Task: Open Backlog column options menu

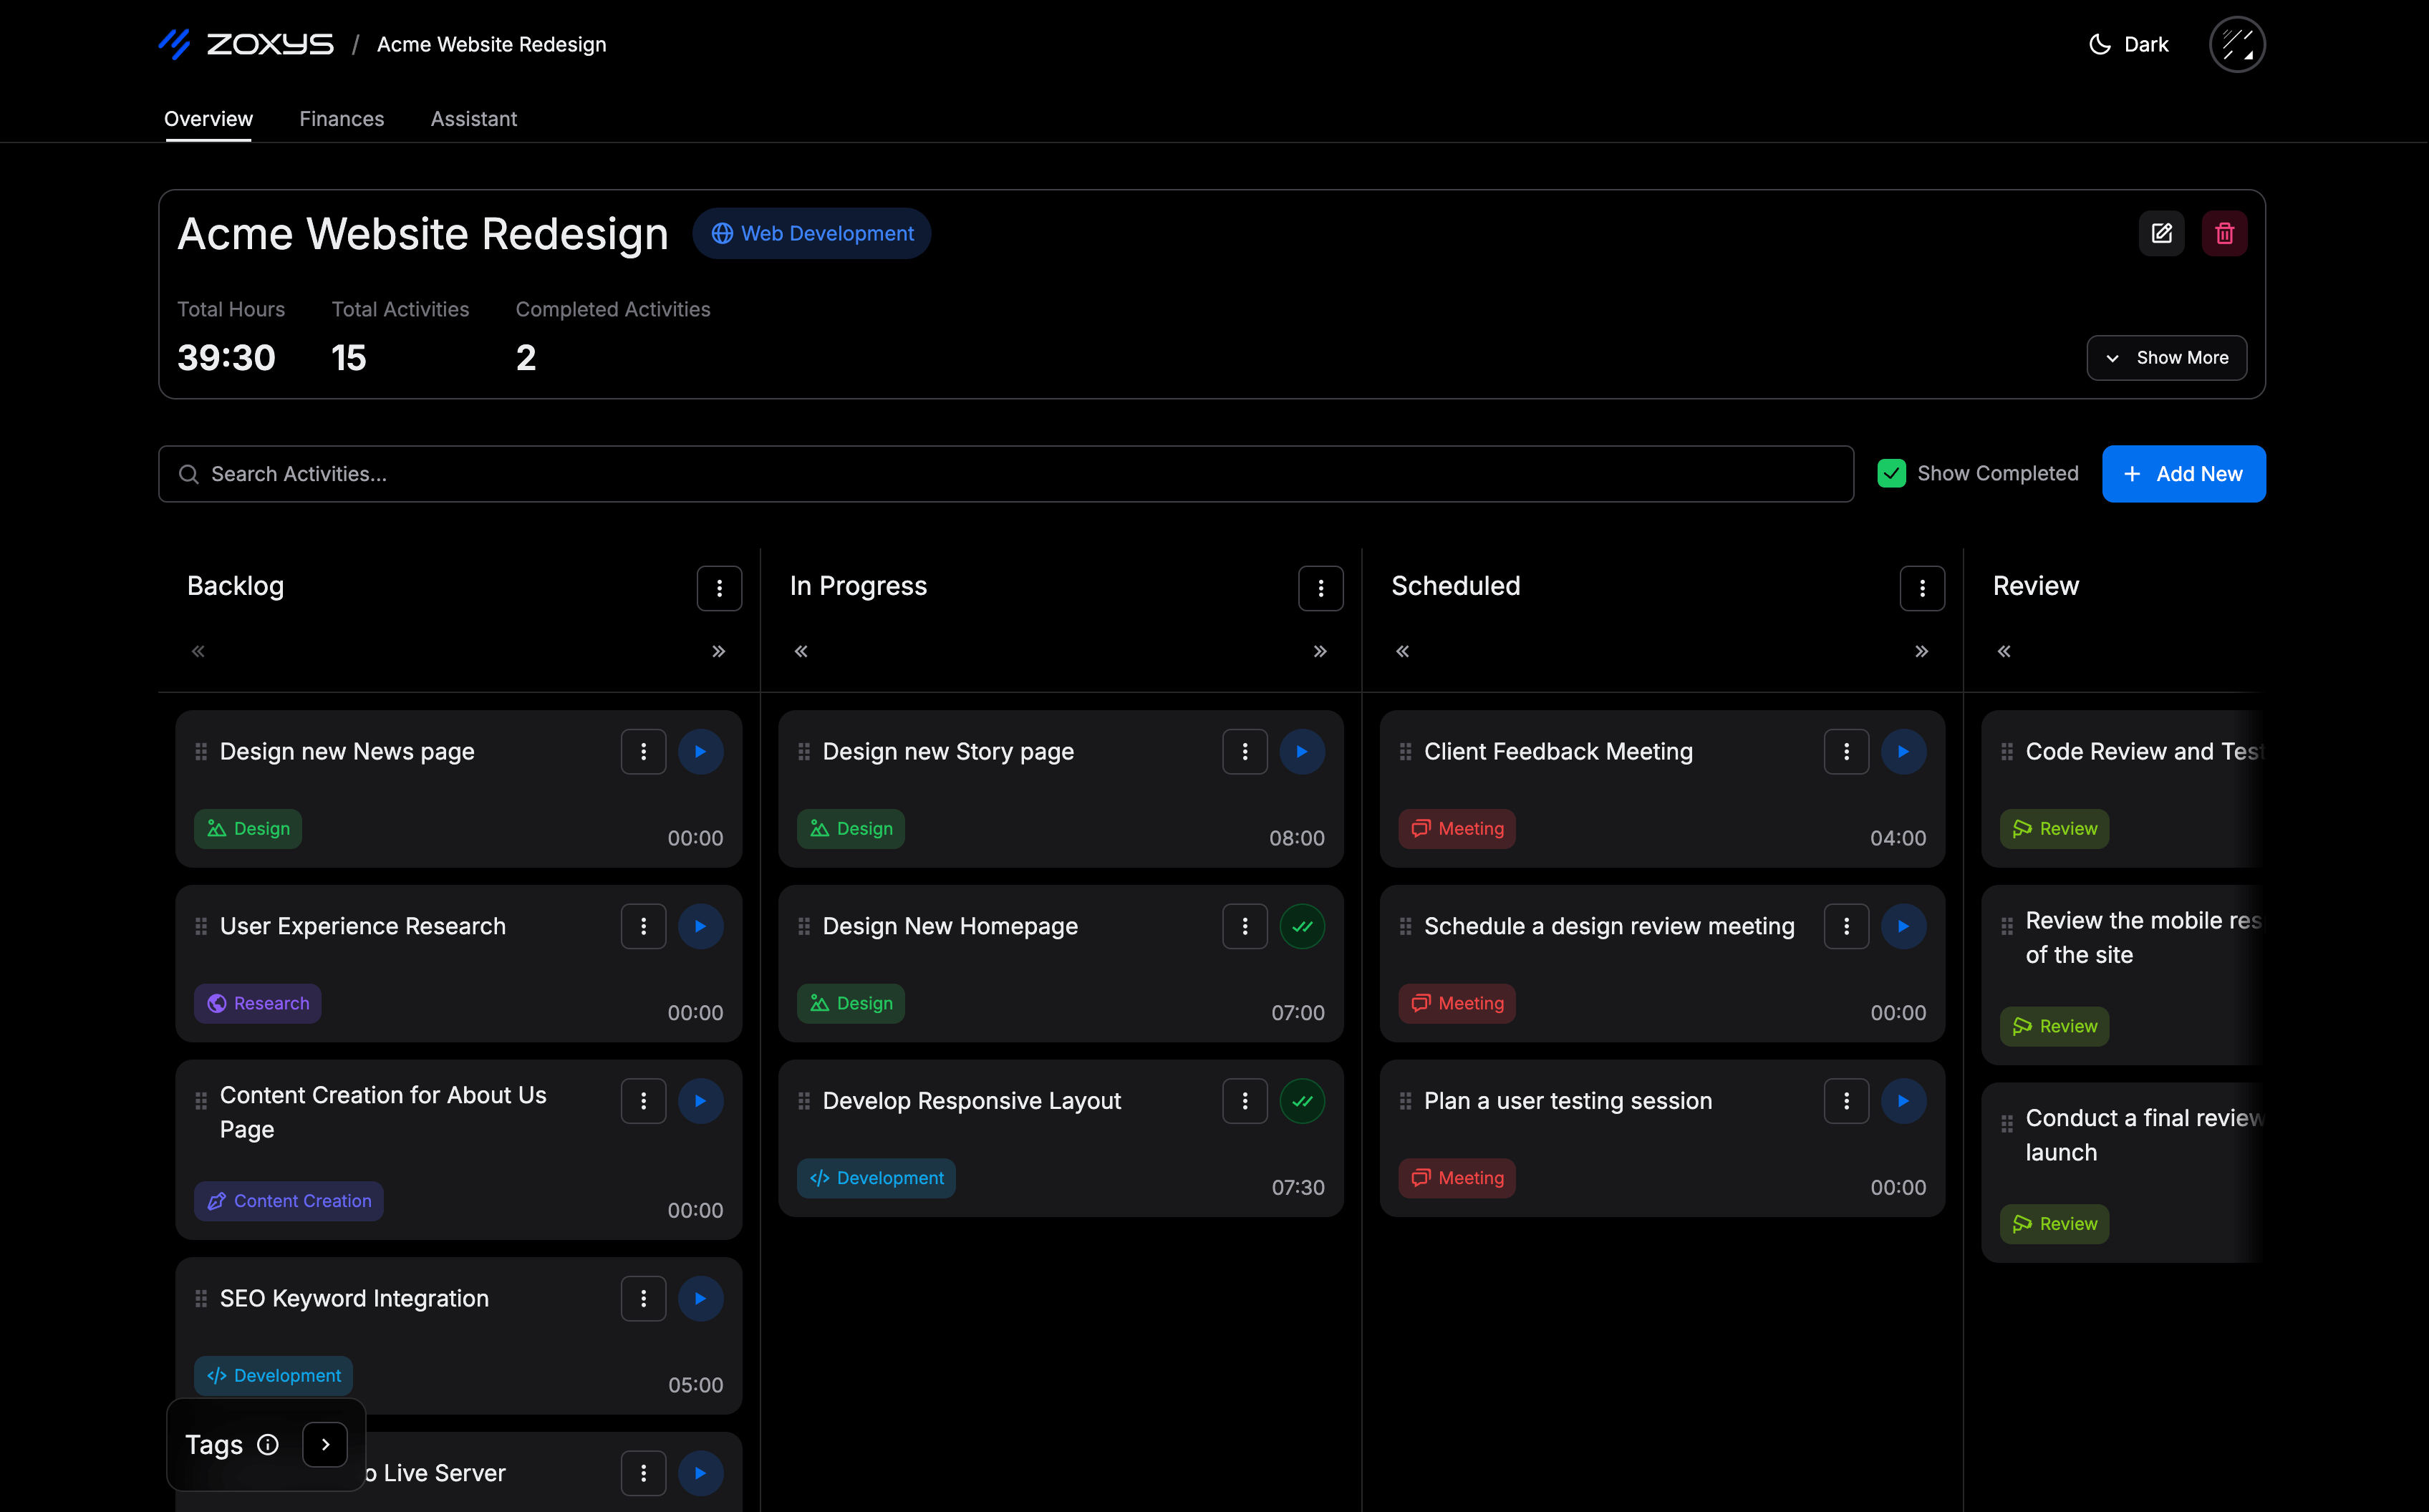Action: (719, 588)
